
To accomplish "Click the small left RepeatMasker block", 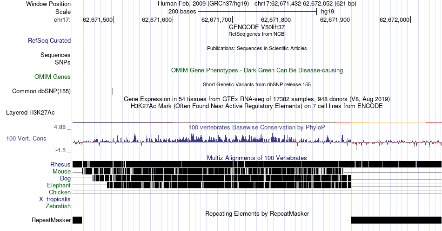I will click(77, 220).
